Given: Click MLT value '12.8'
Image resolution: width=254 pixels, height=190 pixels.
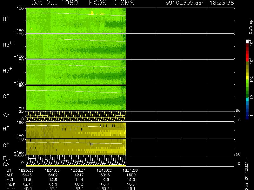Looking at the screenshot, I should [54, 180].
